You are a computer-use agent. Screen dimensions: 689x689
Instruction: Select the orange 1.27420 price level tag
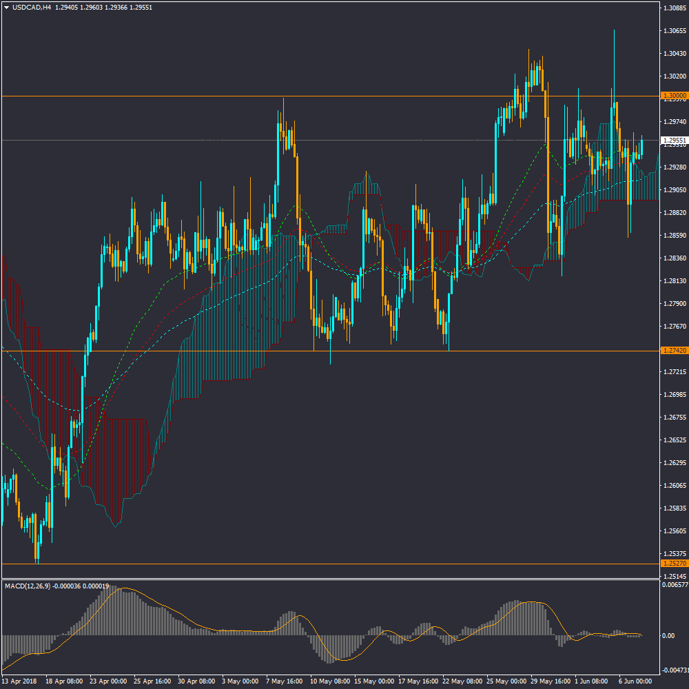tap(673, 351)
